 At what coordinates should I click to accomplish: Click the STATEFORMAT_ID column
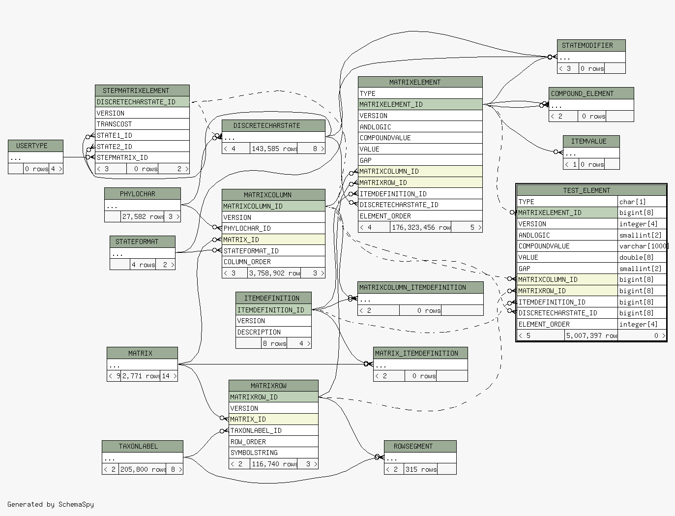pyautogui.click(x=273, y=251)
